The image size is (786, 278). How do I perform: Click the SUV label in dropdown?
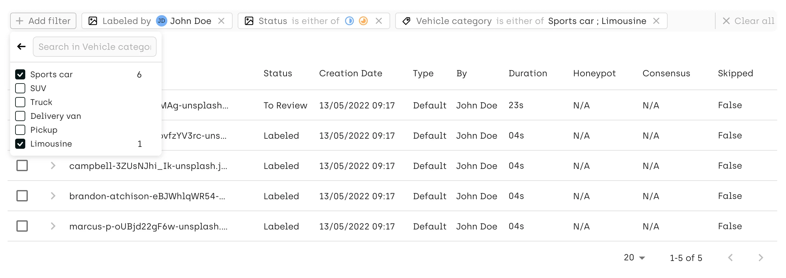click(x=38, y=88)
